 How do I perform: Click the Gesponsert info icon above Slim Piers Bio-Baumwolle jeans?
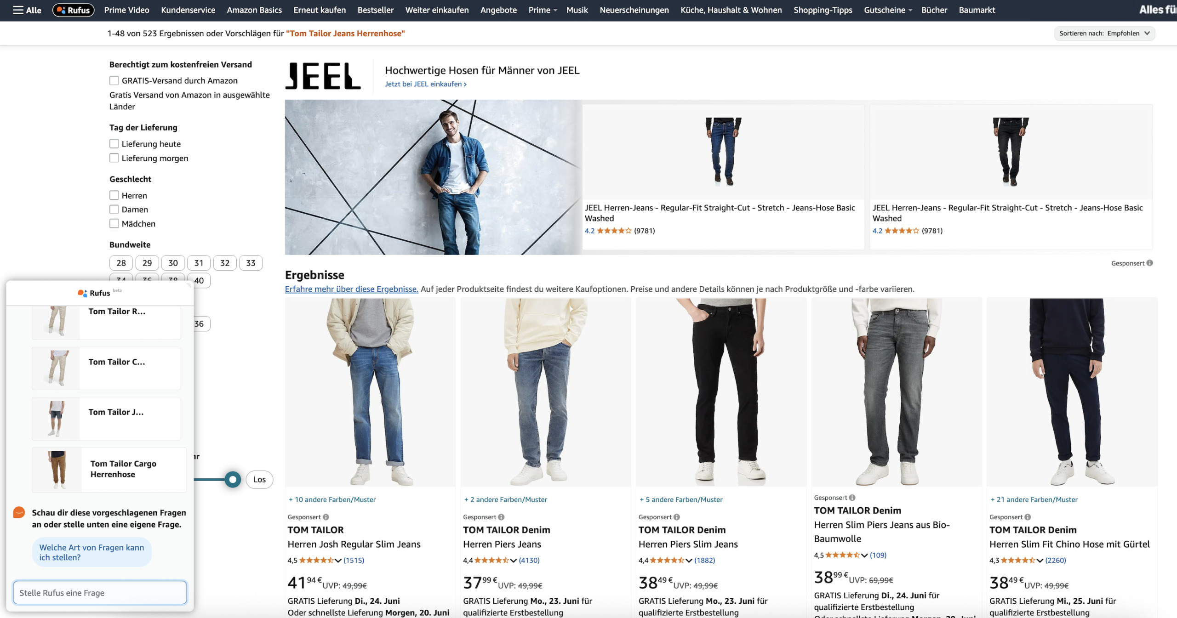pyautogui.click(x=852, y=498)
